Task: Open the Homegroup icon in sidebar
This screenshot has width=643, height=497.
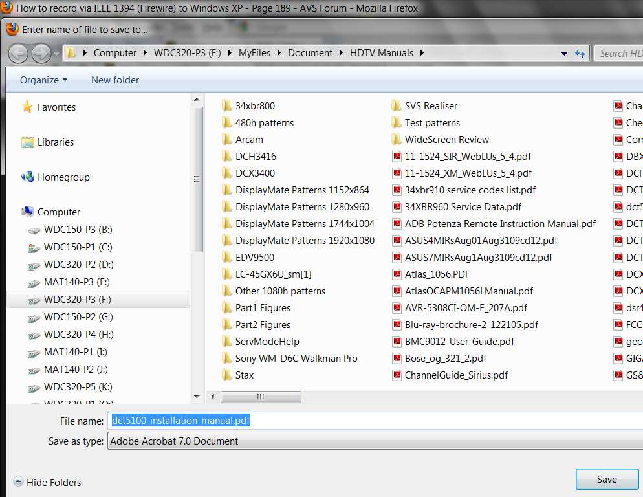Action: pos(27,177)
